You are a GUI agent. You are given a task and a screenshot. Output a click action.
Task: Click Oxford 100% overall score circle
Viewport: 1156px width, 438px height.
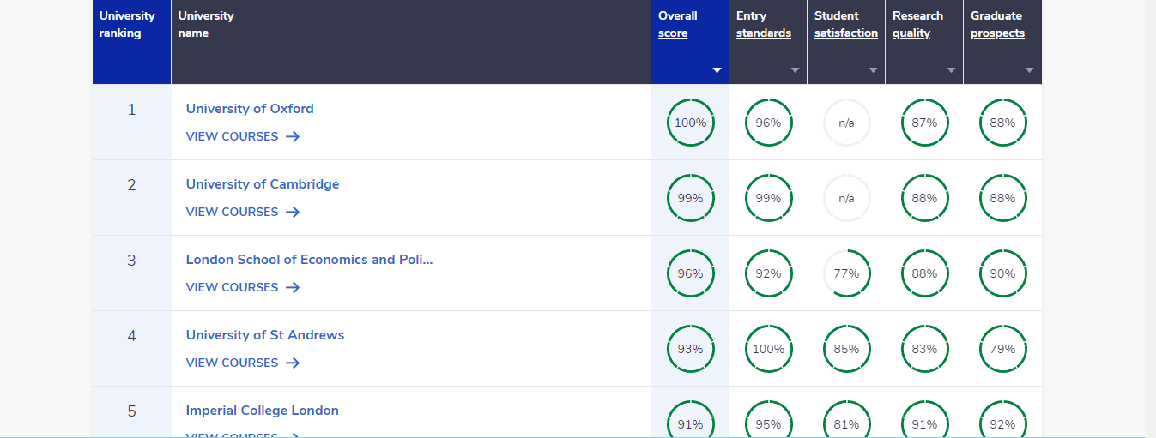[x=690, y=123]
